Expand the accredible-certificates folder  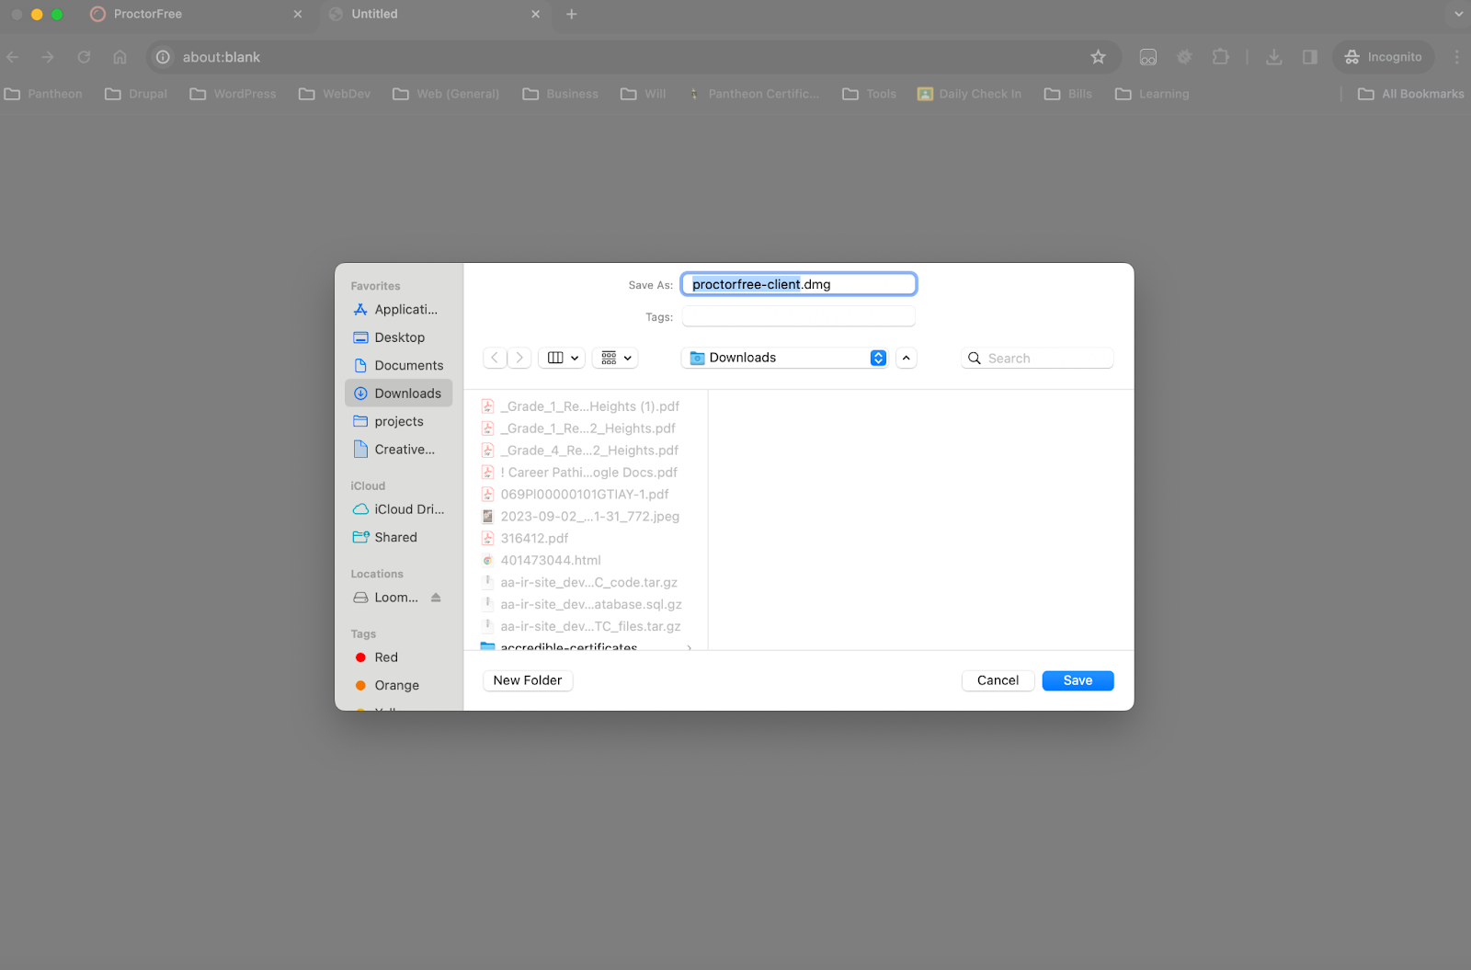[690, 647]
